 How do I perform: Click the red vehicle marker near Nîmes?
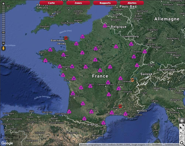tap(120, 106)
